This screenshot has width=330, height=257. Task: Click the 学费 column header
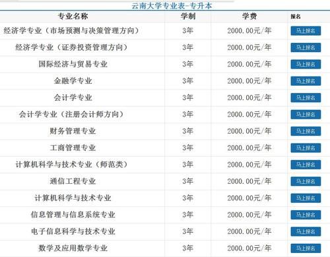coord(249,16)
